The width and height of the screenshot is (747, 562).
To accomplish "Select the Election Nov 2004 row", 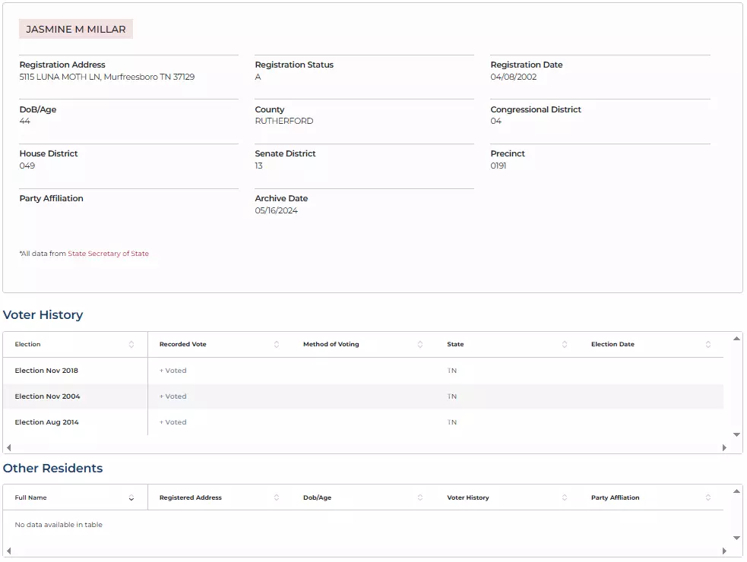I will click(x=363, y=396).
